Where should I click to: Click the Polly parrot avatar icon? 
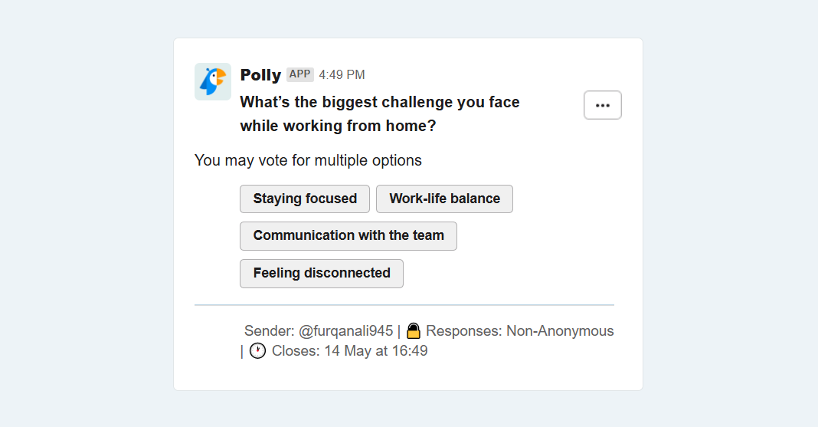(x=213, y=81)
